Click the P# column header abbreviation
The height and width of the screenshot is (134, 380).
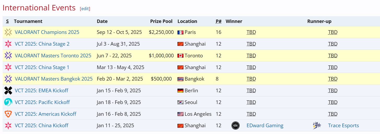(218, 21)
